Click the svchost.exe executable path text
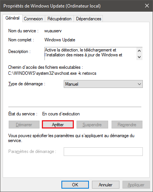The height and width of the screenshot is (192, 153). coord(52,73)
